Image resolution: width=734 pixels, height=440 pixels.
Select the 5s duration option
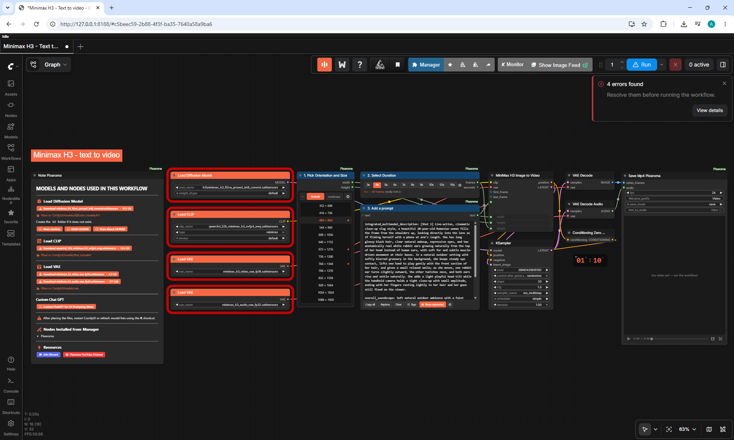click(386, 185)
